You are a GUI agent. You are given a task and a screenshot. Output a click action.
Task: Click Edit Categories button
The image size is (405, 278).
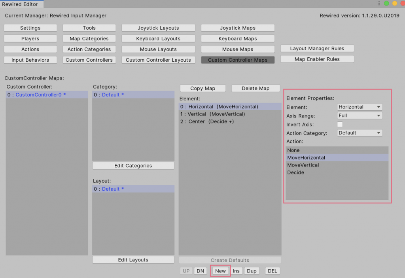click(133, 166)
